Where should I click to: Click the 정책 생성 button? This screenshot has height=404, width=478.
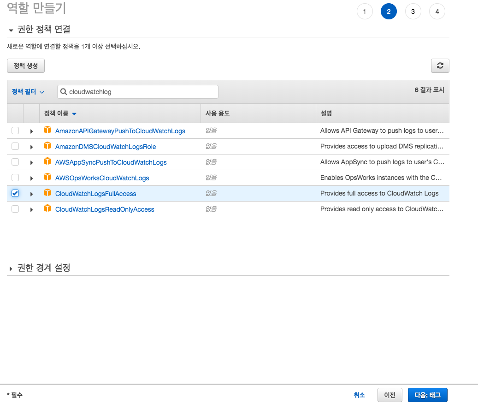[x=26, y=65]
